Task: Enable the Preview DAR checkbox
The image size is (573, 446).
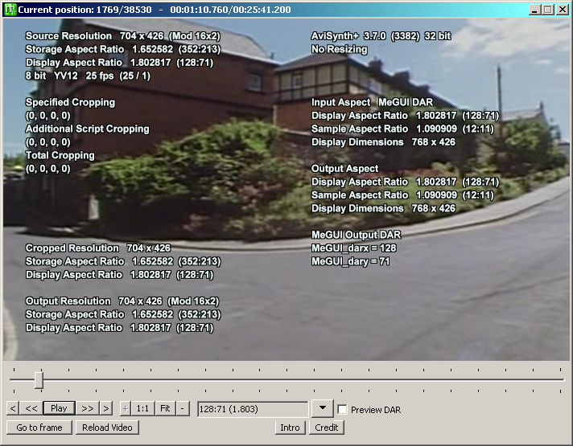Action: 342,410
